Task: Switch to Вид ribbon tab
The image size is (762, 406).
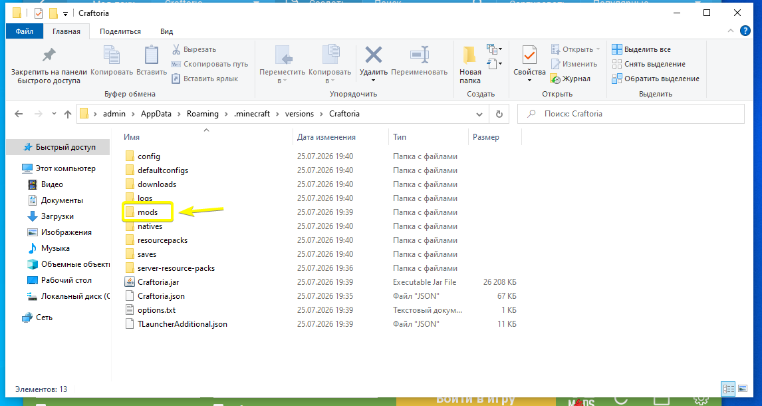Action: 167,31
